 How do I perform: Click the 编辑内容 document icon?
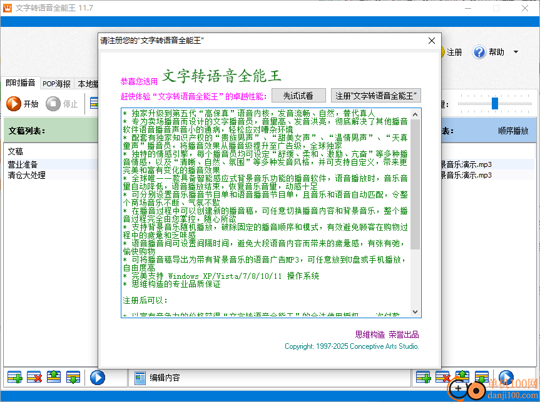click(x=140, y=378)
